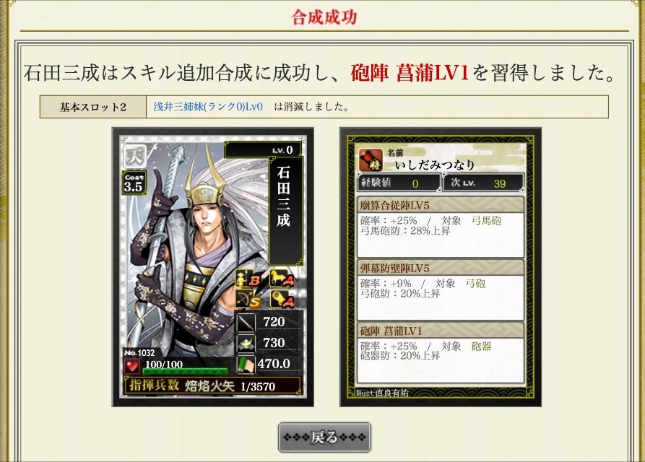The image size is (645, 462).
Task: Click the Cost 3.5 badge
Action: [134, 183]
